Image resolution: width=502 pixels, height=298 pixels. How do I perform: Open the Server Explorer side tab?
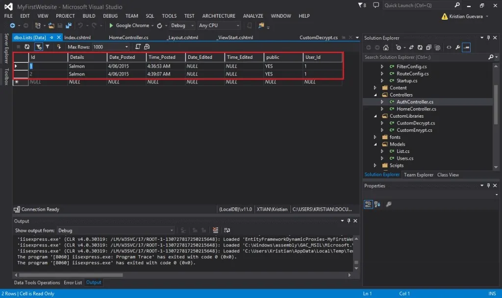coord(6,49)
